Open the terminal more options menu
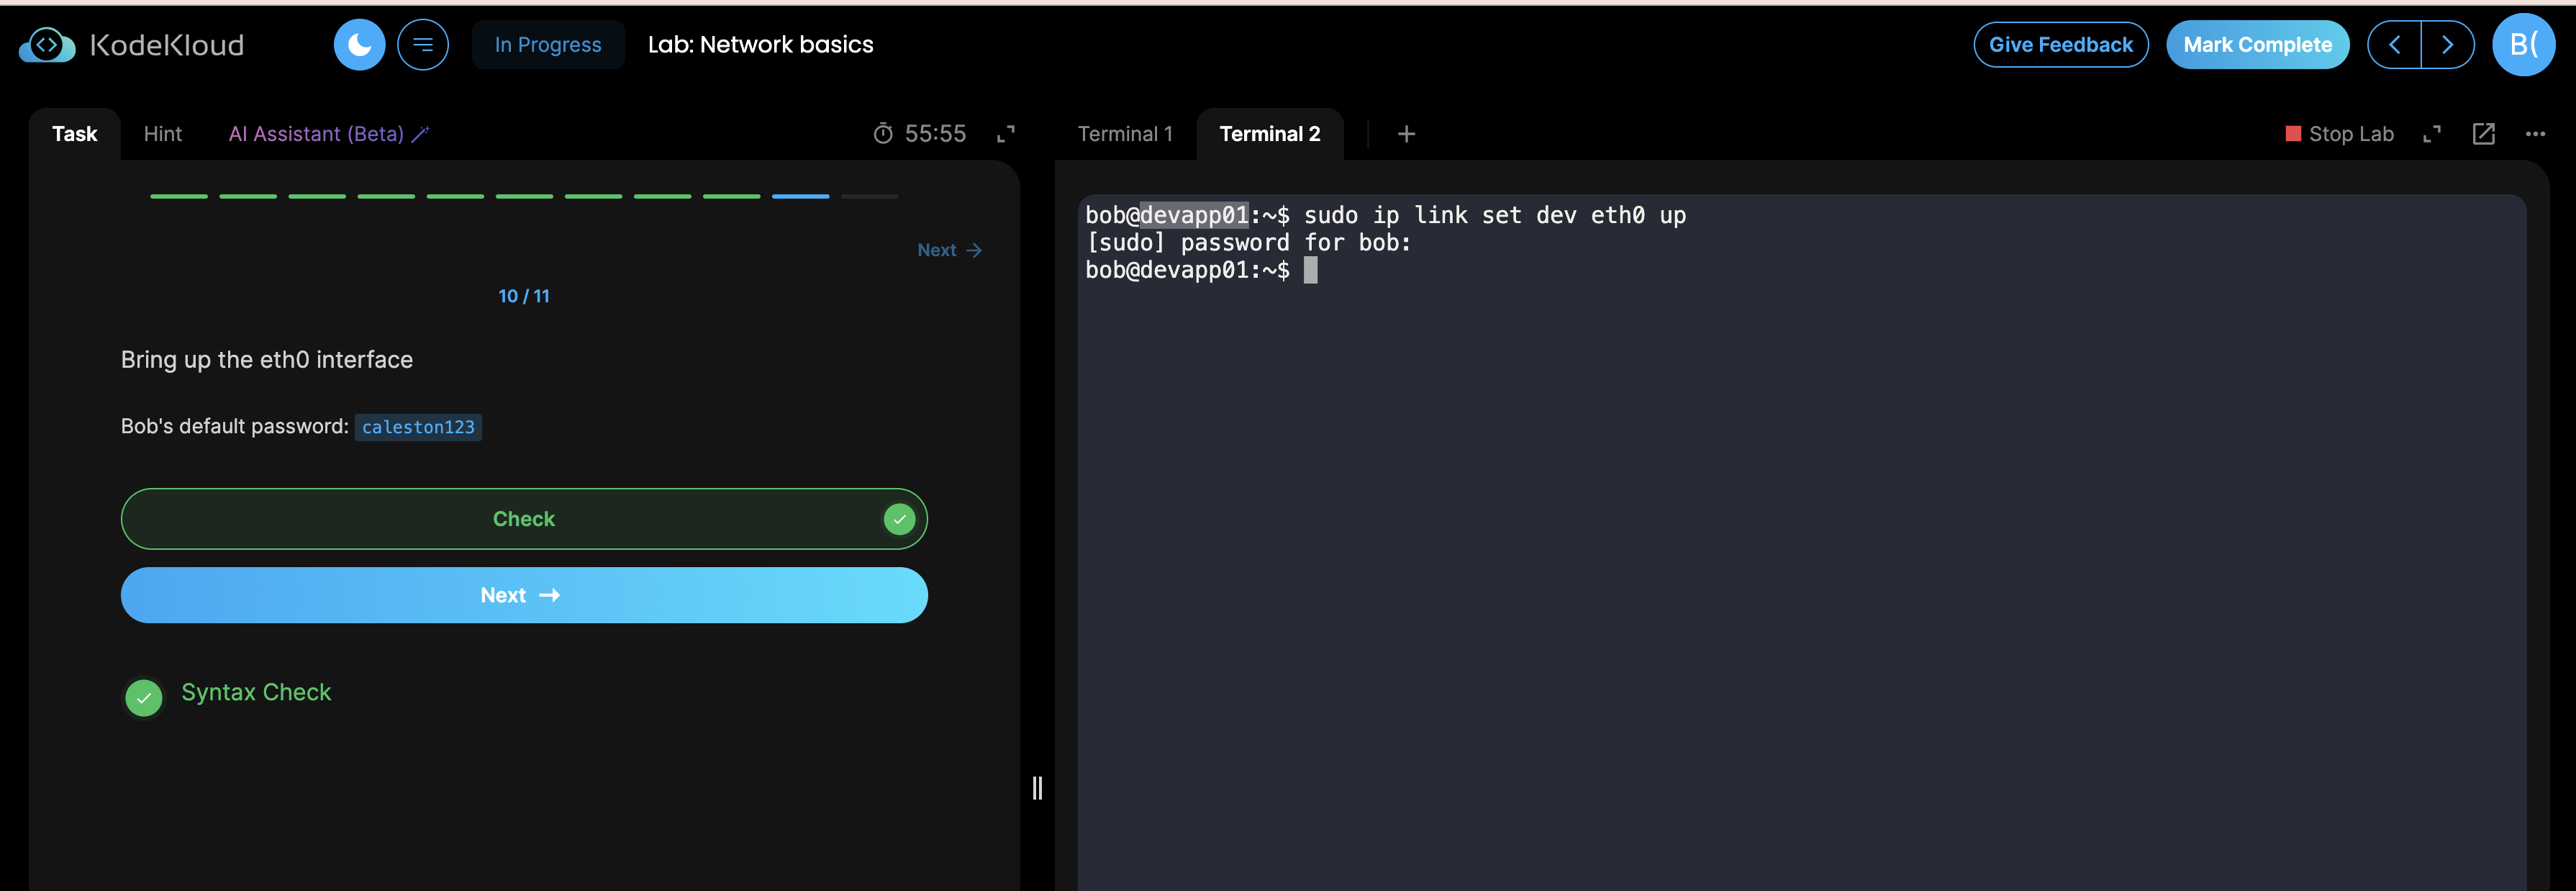 (x=2535, y=134)
